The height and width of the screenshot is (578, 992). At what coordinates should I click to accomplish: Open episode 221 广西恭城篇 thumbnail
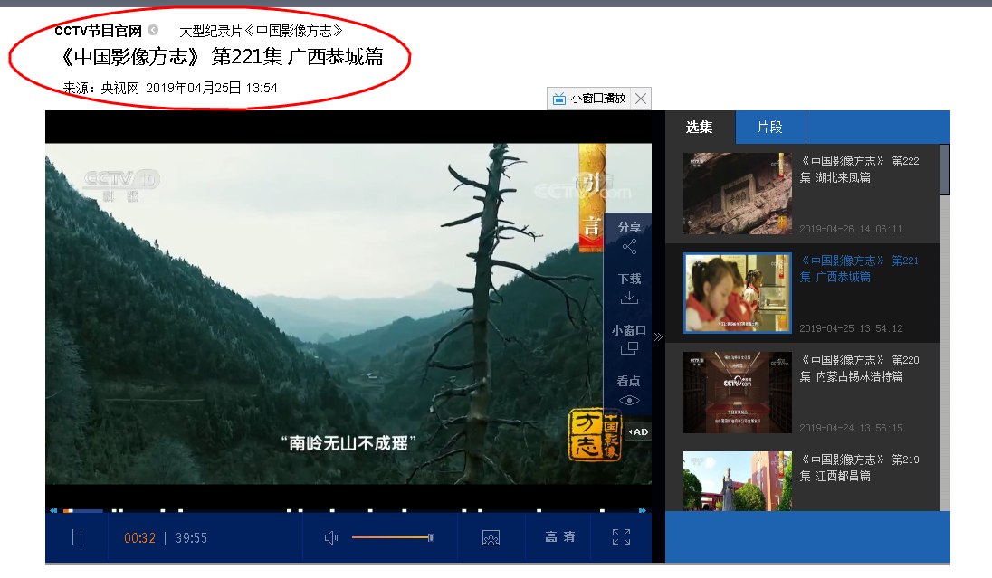[x=737, y=293]
